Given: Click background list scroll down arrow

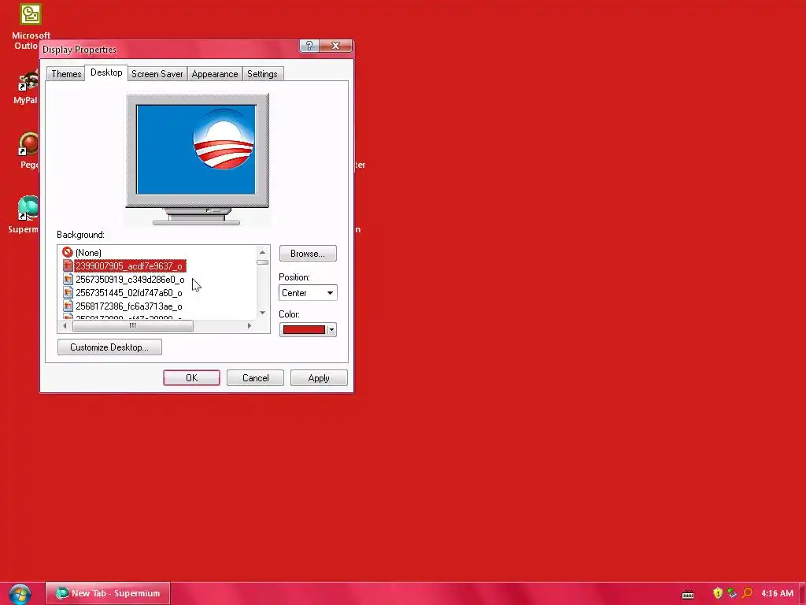Looking at the screenshot, I should pos(263,313).
